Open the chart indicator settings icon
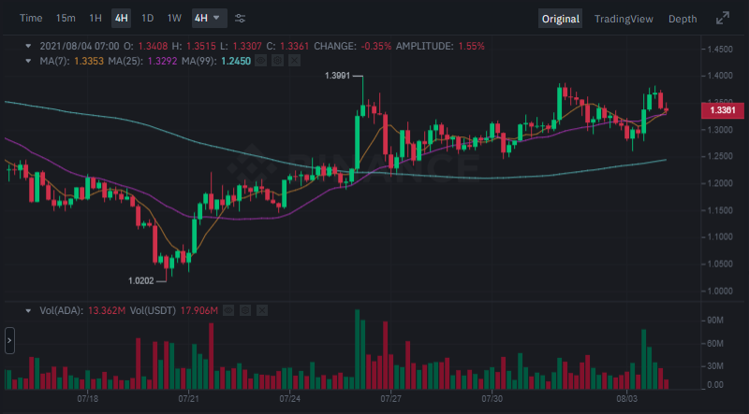This screenshot has width=749, height=414. pos(241,19)
